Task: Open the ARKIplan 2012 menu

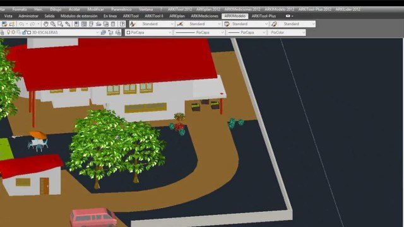Action: click(x=208, y=9)
